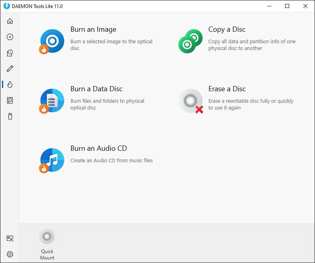The image size is (315, 263).
Task: Open the Virtual HDD icon in sidebar
Action: click(x=10, y=100)
